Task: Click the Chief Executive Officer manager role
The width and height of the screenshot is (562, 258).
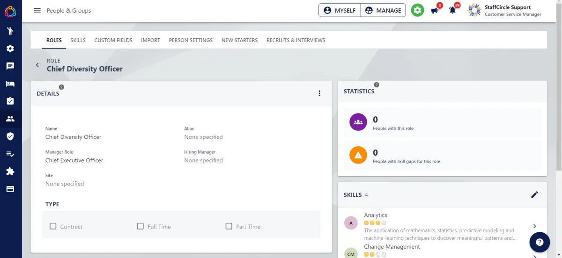Action: tap(74, 160)
